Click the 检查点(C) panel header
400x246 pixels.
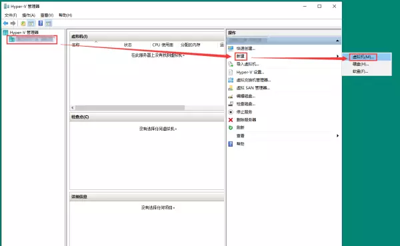(x=147, y=117)
